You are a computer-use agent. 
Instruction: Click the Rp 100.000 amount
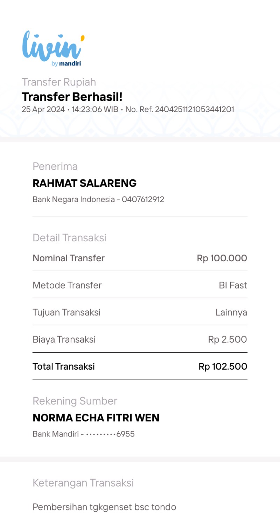222,258
